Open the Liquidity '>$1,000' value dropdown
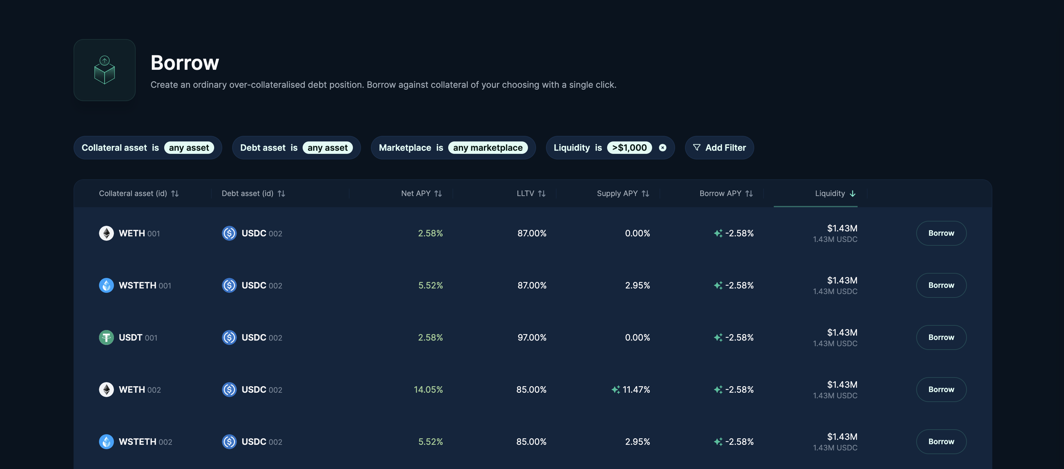1064x469 pixels. coord(629,148)
